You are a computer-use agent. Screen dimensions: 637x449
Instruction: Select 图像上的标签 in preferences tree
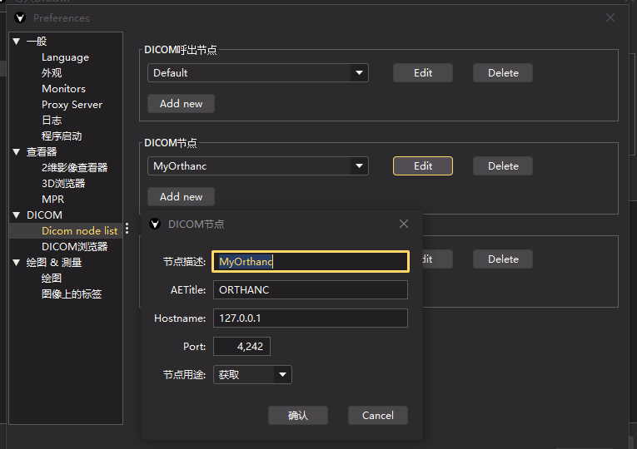tap(72, 294)
